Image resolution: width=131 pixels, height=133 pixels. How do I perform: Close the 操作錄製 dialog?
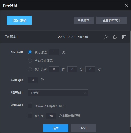click(126, 5)
